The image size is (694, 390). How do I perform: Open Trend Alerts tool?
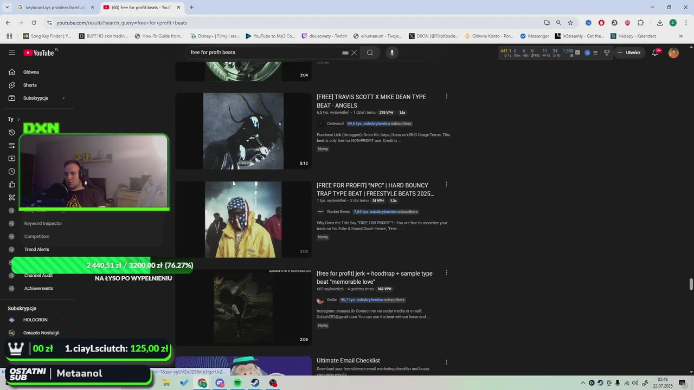click(36, 249)
